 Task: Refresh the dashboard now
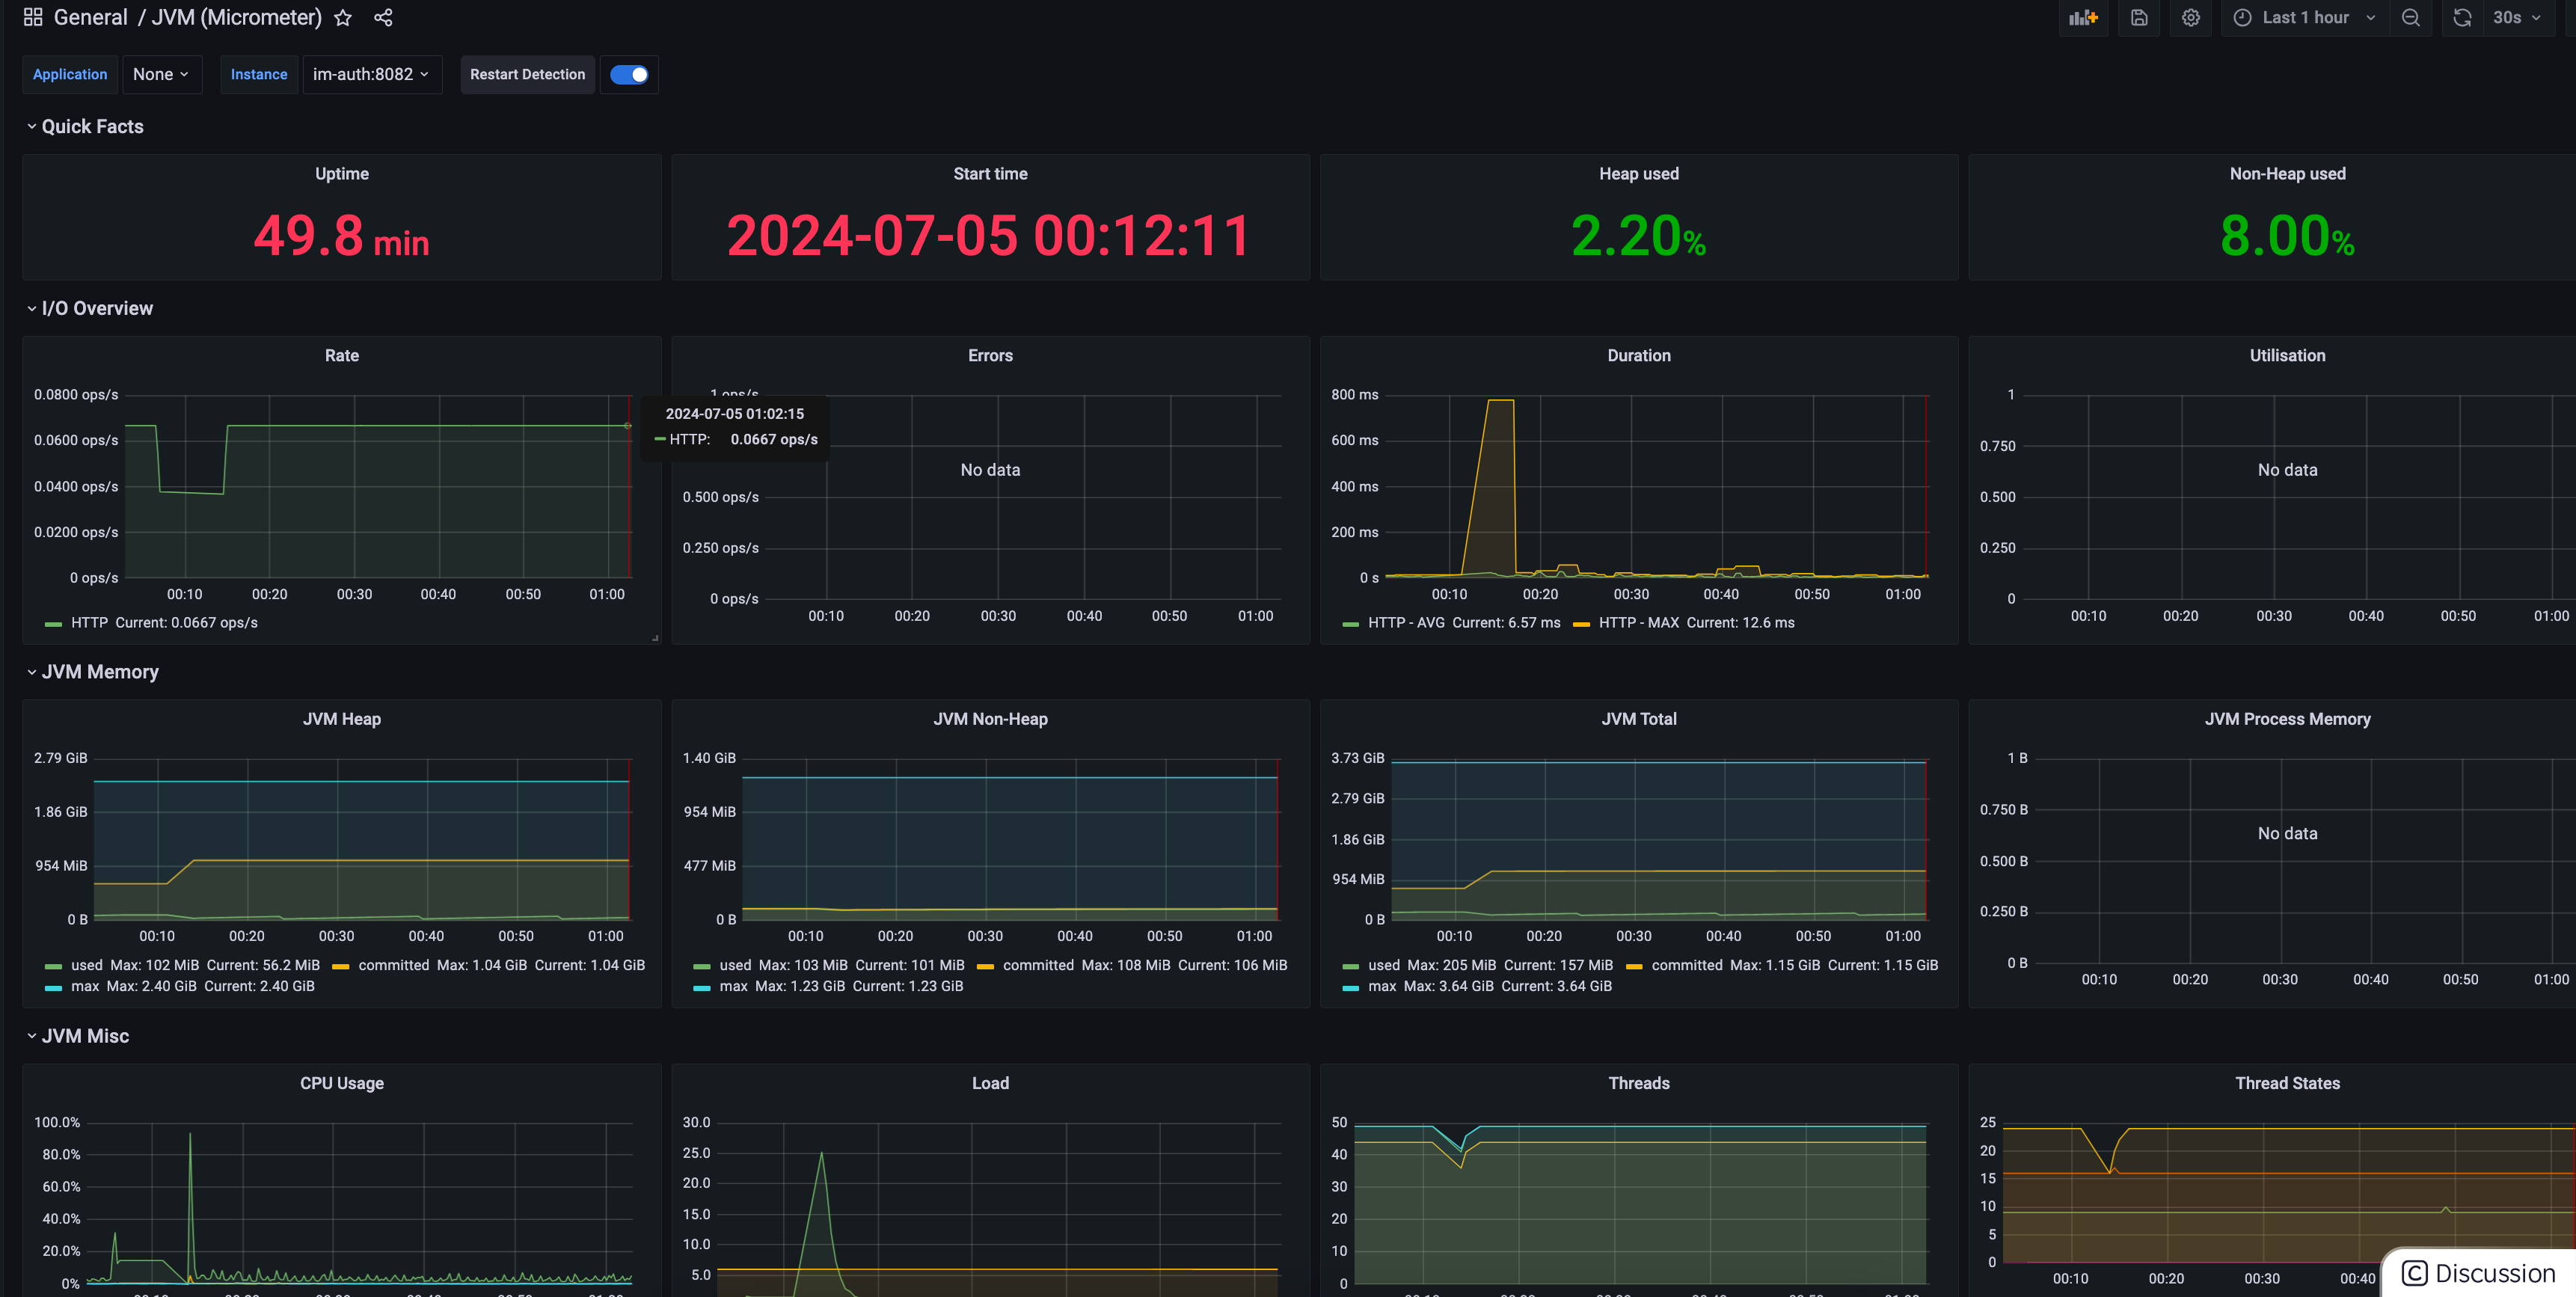pyautogui.click(x=2462, y=17)
